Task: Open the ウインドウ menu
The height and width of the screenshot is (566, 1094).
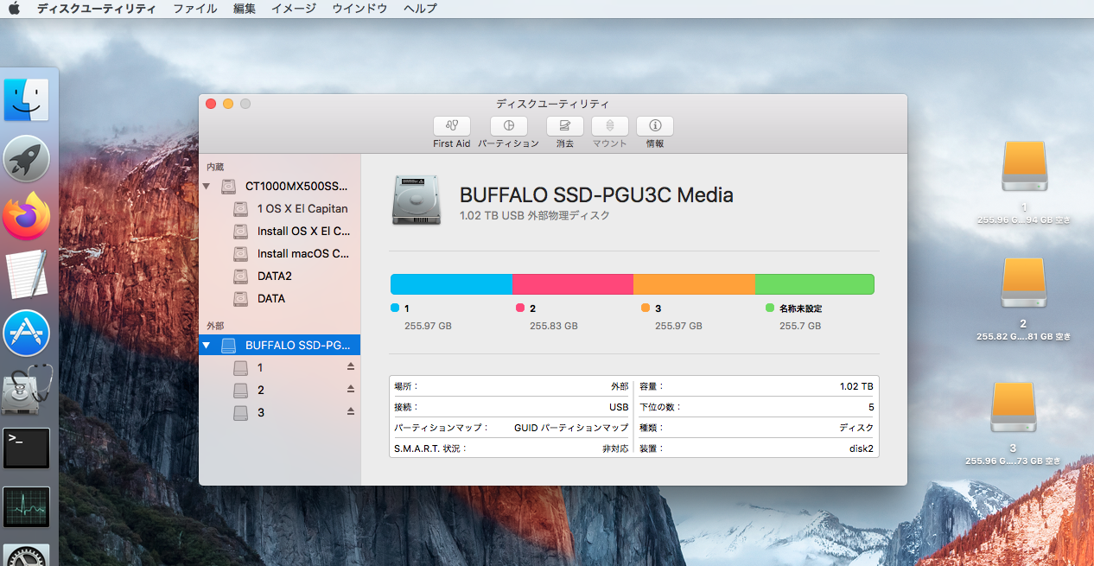Action: [359, 9]
